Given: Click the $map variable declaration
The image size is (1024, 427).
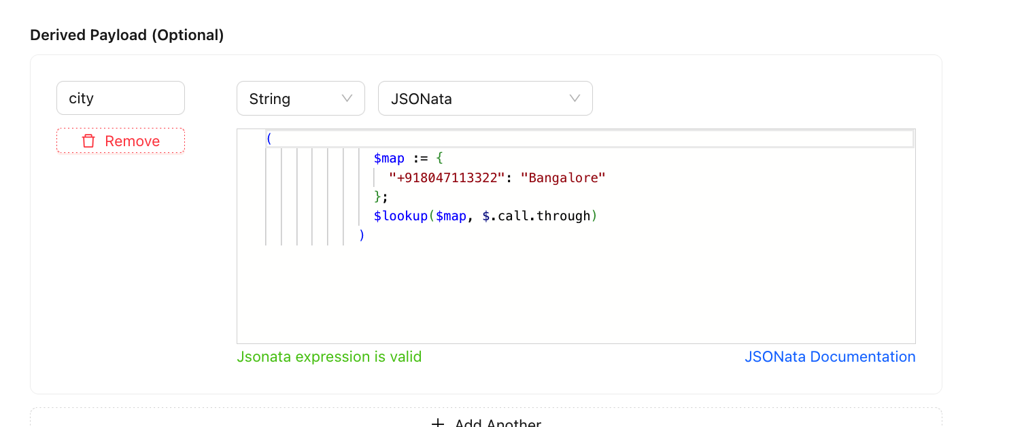Looking at the screenshot, I should coord(389,158).
